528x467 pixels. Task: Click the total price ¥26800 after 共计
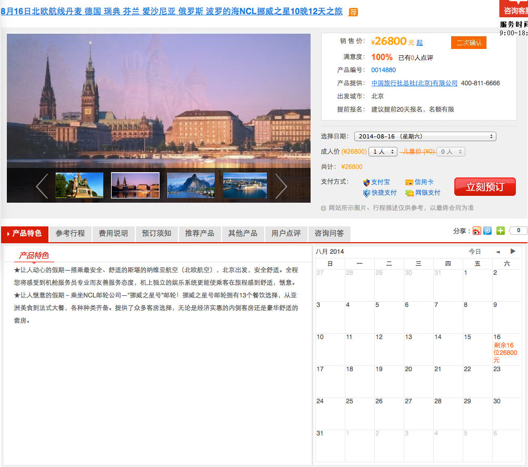352,167
